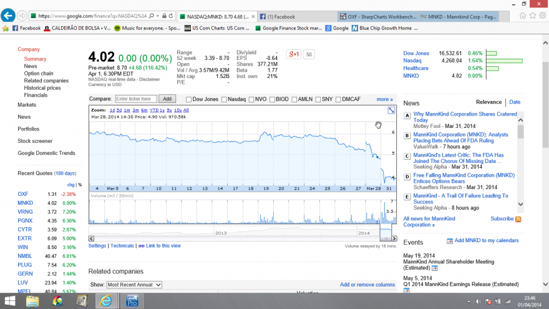Click the Pro application taskbar icon
The width and height of the screenshot is (549, 309).
(x=132, y=301)
